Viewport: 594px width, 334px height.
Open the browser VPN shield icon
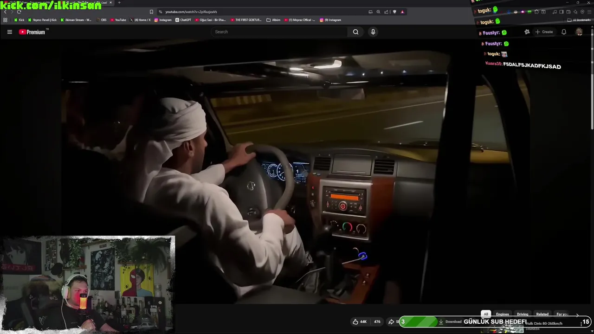pos(582,12)
